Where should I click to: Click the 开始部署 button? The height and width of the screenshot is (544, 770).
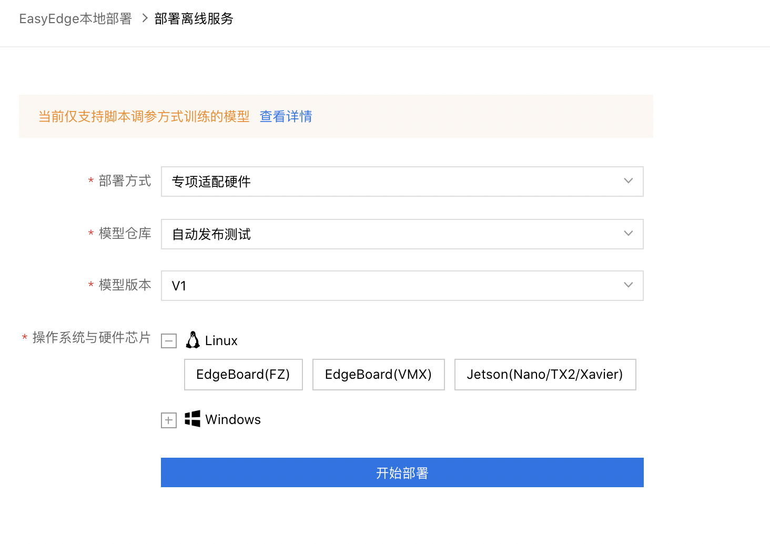pos(402,472)
